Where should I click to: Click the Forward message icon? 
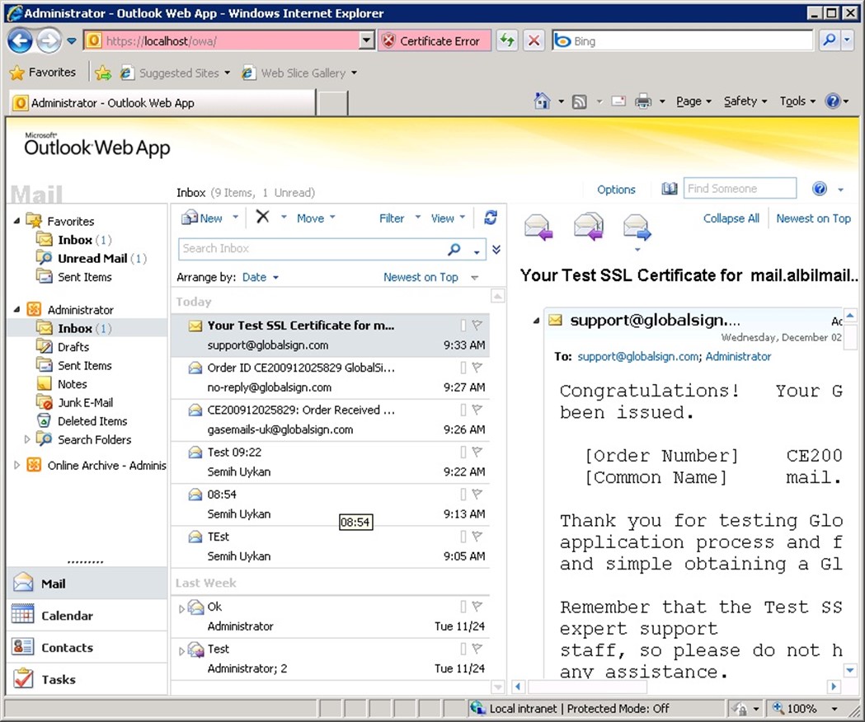[637, 226]
